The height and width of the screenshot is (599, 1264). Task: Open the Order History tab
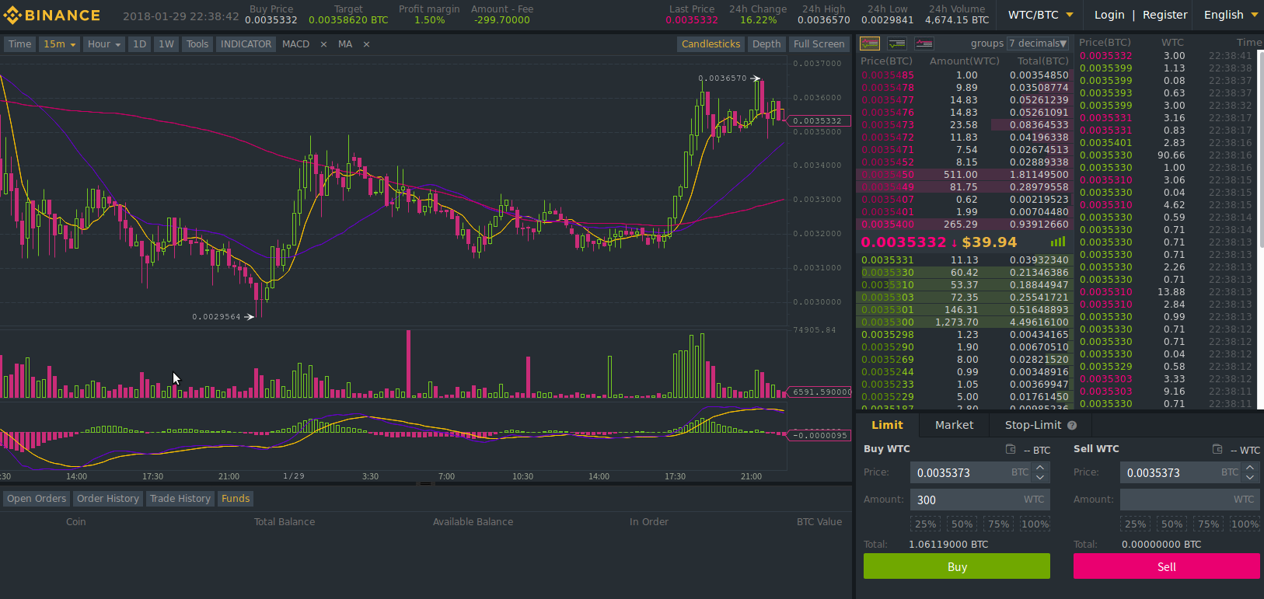pos(108,499)
